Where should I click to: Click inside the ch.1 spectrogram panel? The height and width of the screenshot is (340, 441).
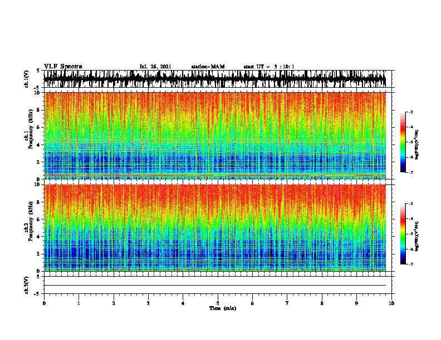click(x=215, y=136)
